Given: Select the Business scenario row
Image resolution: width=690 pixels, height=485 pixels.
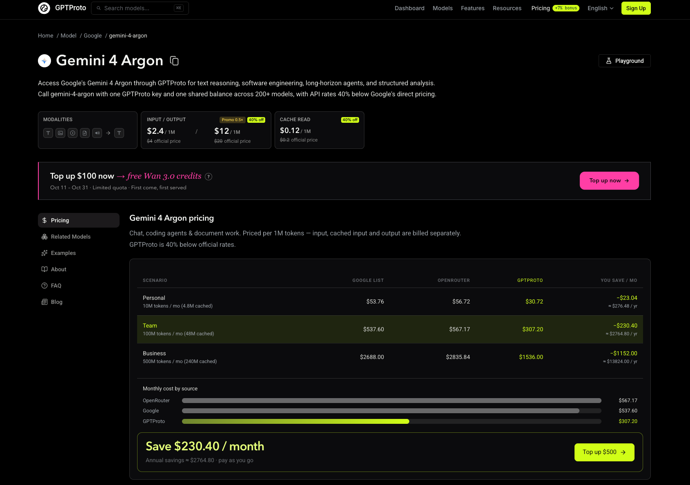Looking at the screenshot, I should click(390, 357).
